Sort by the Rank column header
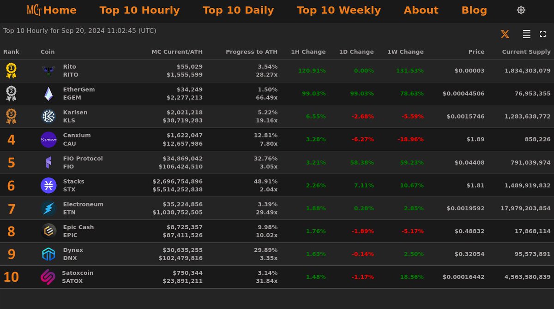 point(12,52)
